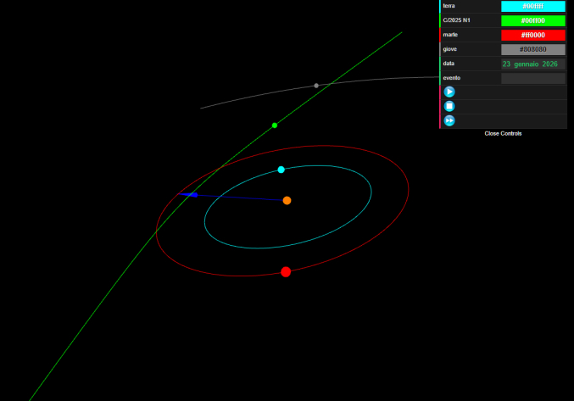Image resolution: width=574 pixels, height=401 pixels.
Task: Click the giove gray color field
Action: coord(532,50)
